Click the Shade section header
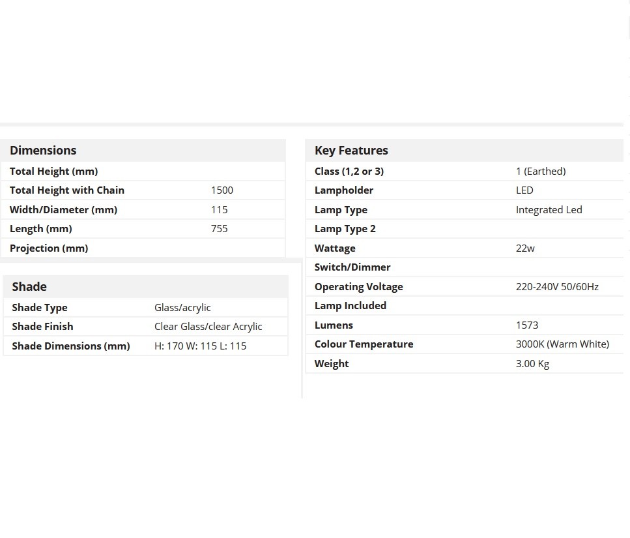 (29, 287)
